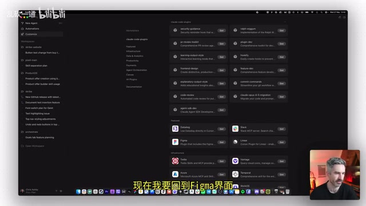Click the Customize sidebar icon
This screenshot has height=206, width=366.
(22, 34)
